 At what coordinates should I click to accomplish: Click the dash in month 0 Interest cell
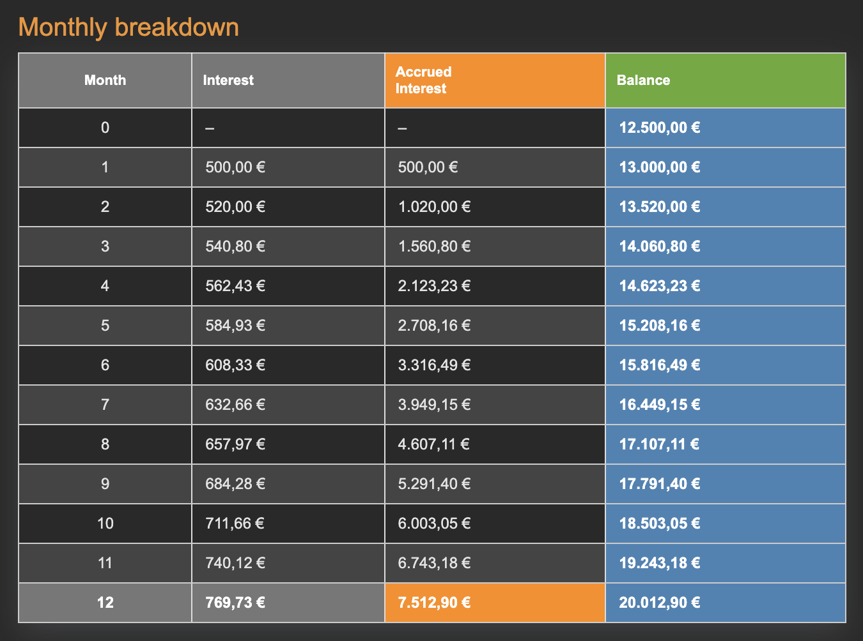coord(210,128)
